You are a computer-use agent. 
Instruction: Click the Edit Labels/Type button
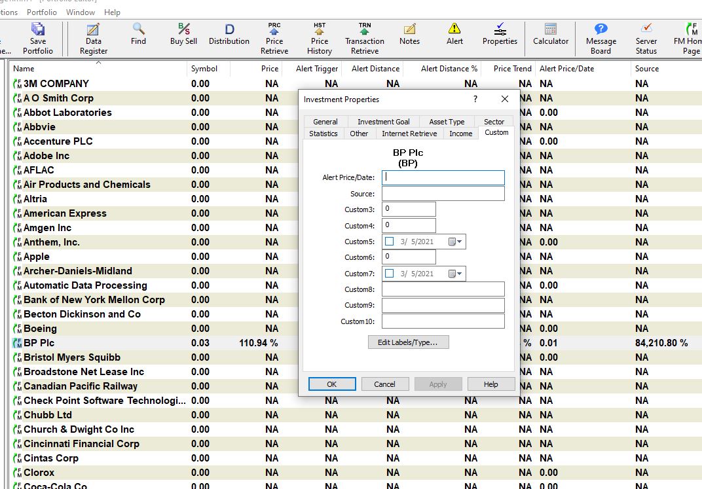[408, 342]
